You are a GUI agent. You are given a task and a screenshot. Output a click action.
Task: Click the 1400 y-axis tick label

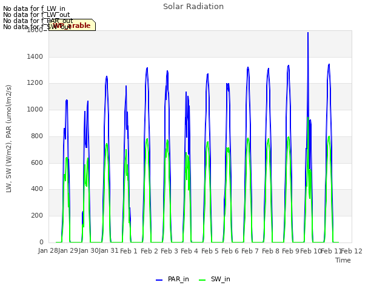click(x=35, y=56)
